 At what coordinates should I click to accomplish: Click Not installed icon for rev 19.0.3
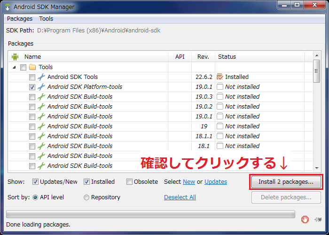[x=219, y=96]
